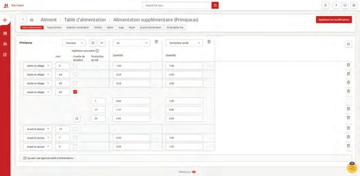Go to Table d'alimentation breadcrumb

[85, 20]
